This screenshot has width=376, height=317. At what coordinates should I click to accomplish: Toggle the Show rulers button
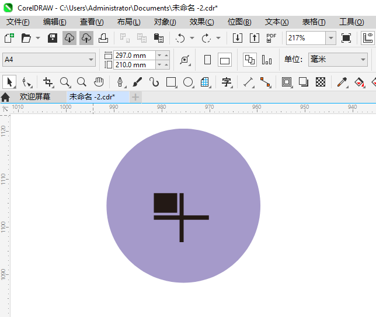click(368, 38)
